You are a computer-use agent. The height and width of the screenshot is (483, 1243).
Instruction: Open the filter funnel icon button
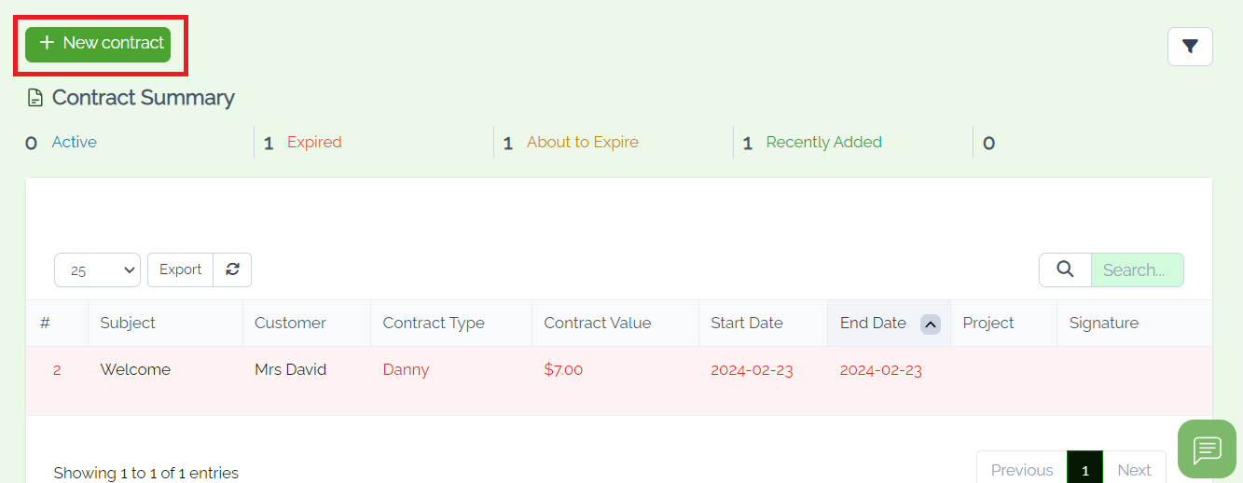tap(1190, 47)
